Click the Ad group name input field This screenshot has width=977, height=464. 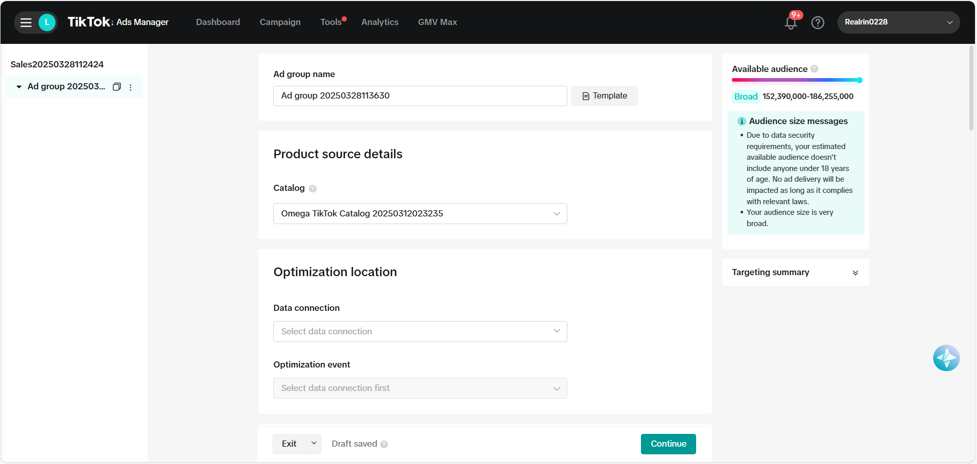coord(420,96)
